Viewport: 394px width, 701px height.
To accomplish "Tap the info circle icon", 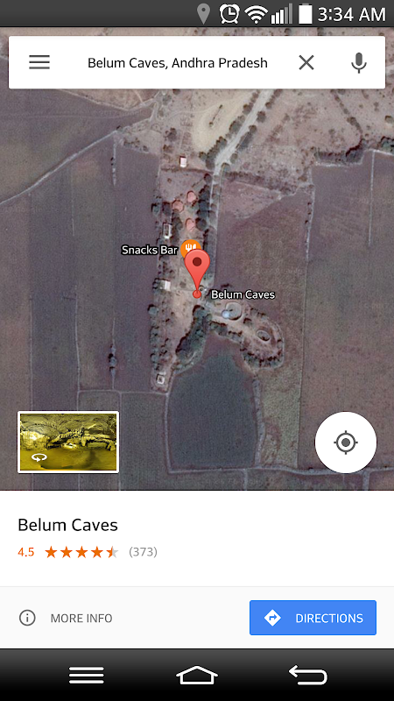I will click(x=27, y=618).
